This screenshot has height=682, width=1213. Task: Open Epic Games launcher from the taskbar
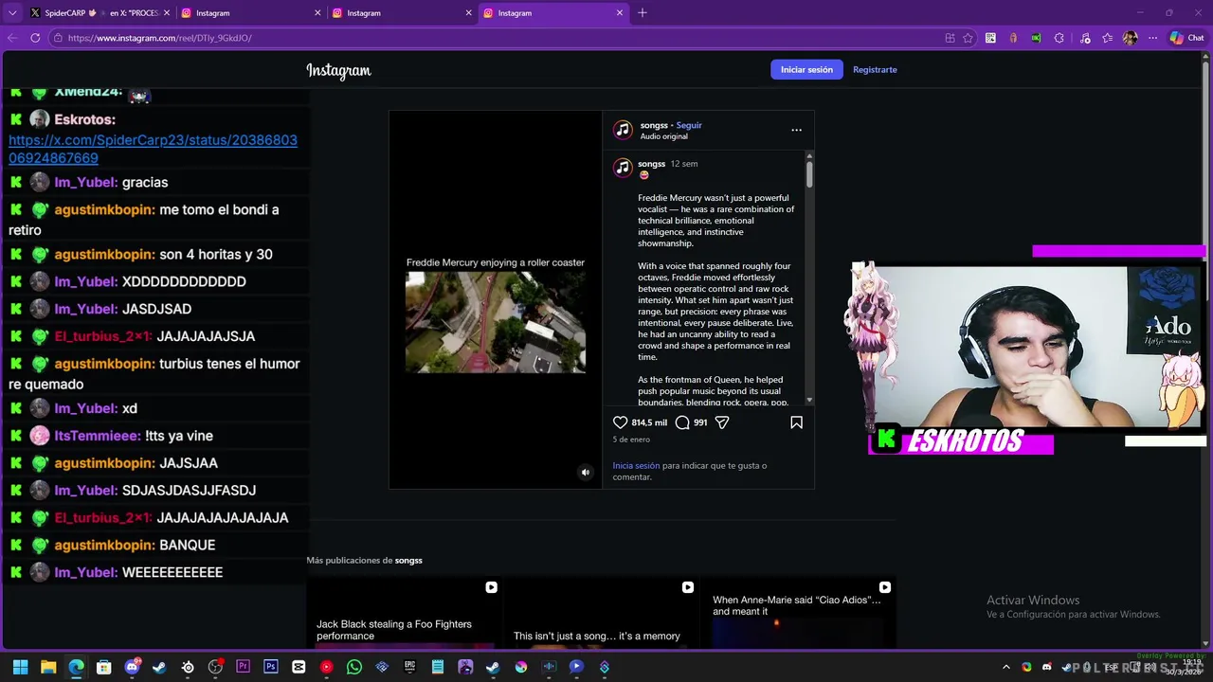409,667
